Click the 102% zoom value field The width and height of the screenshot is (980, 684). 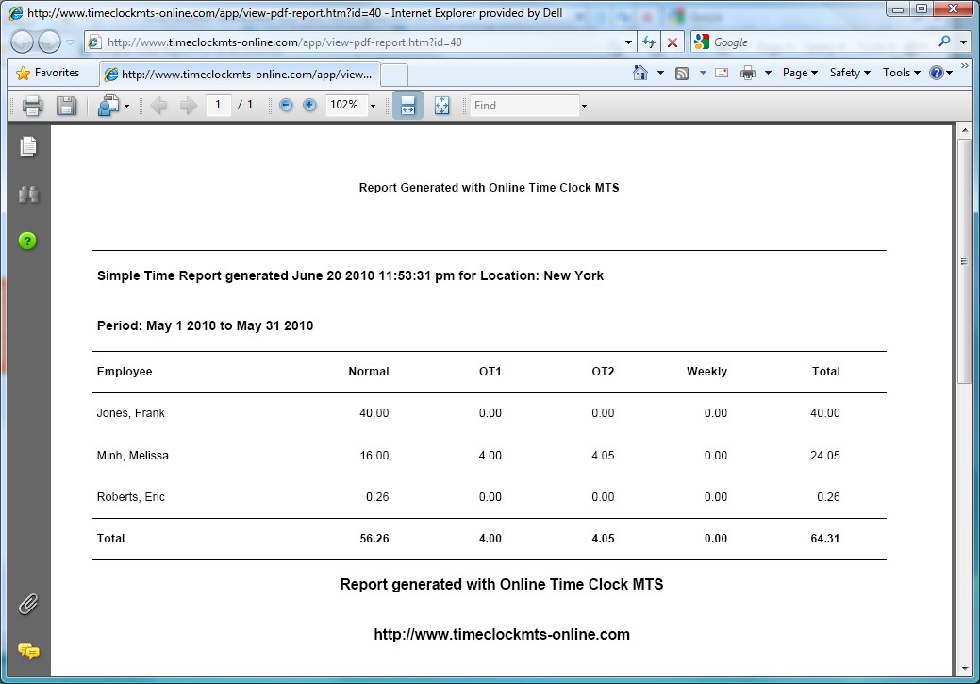344,105
